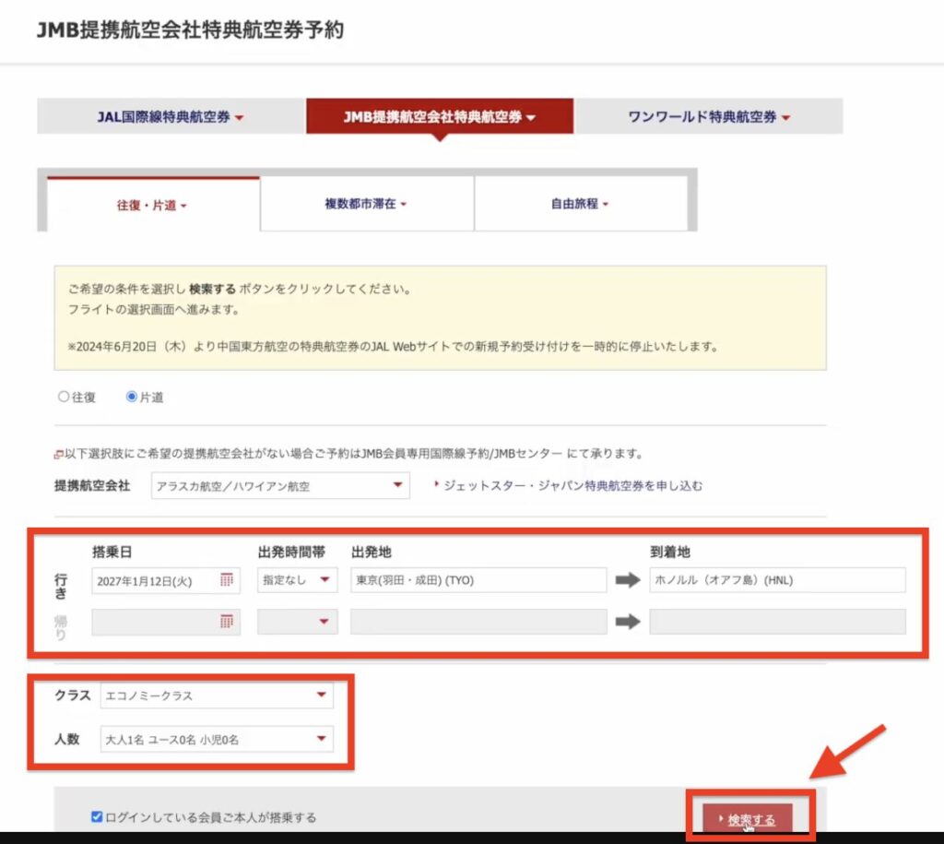This screenshot has height=844, width=944.
Task: Open the outbound date calendar icon
Action: pyautogui.click(x=227, y=579)
